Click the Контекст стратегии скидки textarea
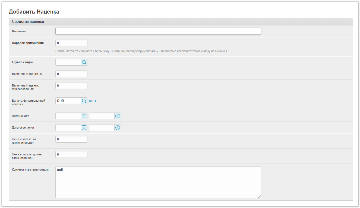Screen dimensions: 360x208 click(158, 182)
